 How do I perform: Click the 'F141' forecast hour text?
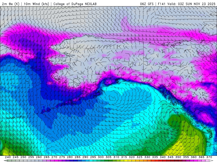pyautogui.click(x=162, y=4)
